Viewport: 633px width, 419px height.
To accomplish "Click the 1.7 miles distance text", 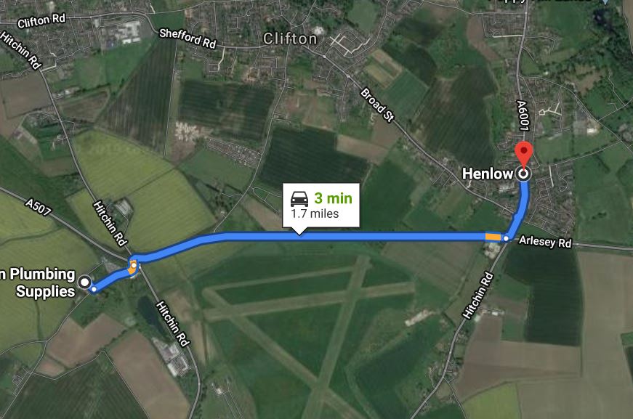I will click(x=315, y=213).
